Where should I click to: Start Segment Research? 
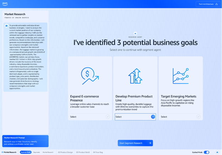tap(135, 143)
